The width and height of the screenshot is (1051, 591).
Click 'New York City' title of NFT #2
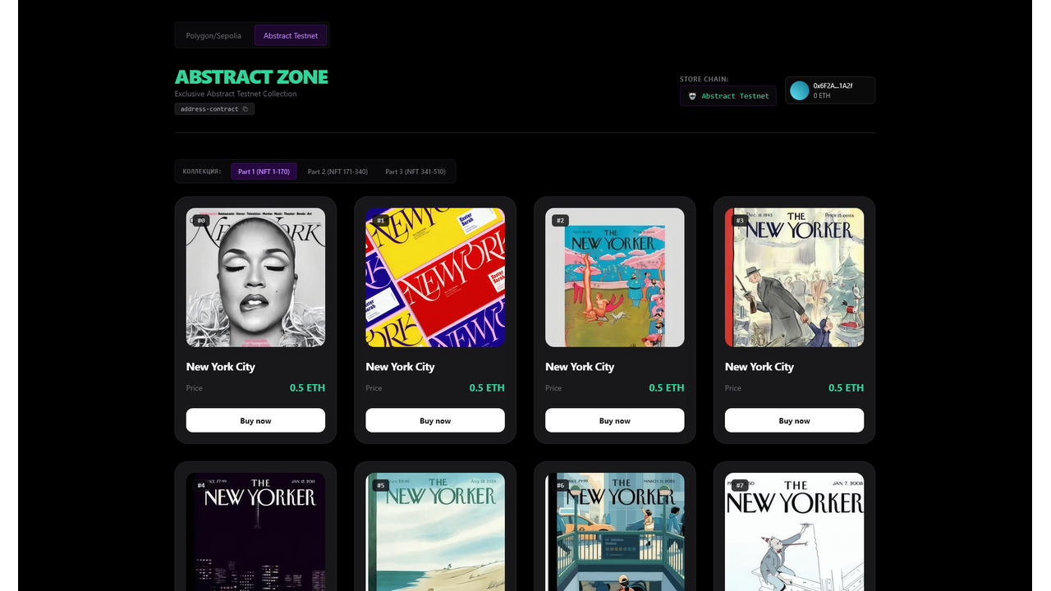(x=580, y=367)
